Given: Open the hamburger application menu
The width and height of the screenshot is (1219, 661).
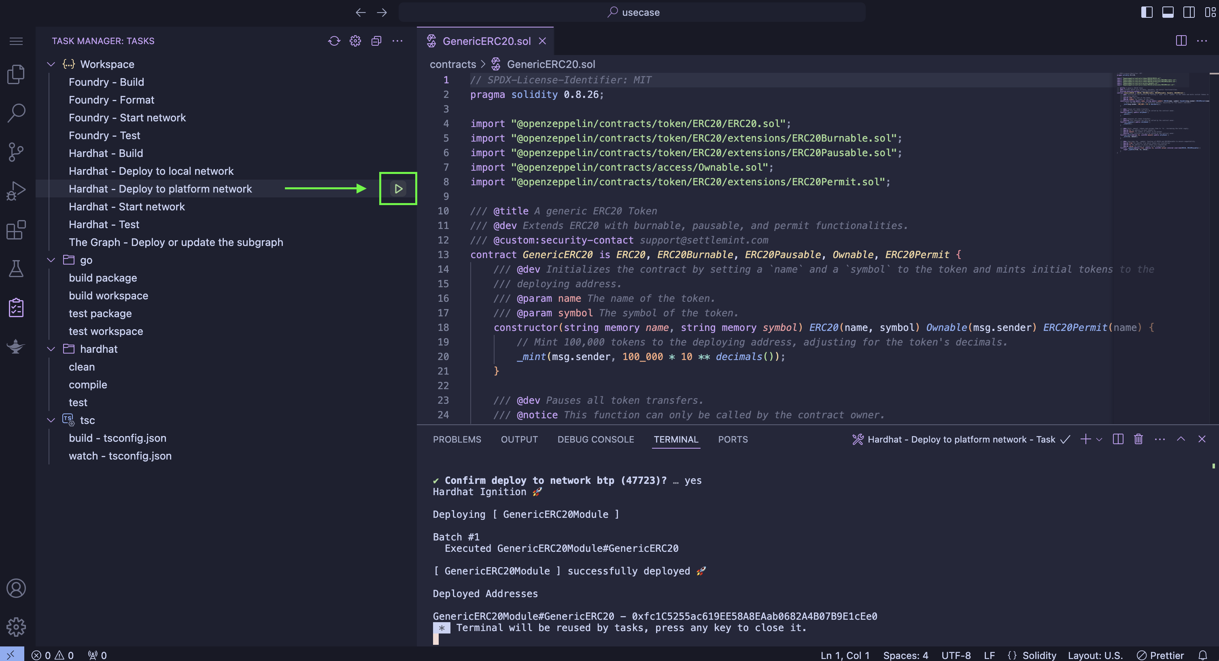Looking at the screenshot, I should [16, 41].
